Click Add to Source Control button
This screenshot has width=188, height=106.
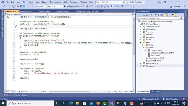[150, 99]
